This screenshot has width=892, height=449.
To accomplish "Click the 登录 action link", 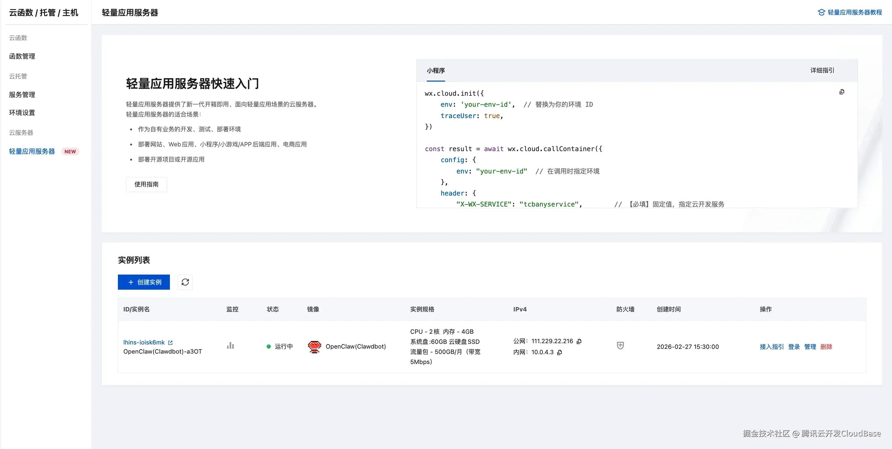I will click(x=794, y=347).
